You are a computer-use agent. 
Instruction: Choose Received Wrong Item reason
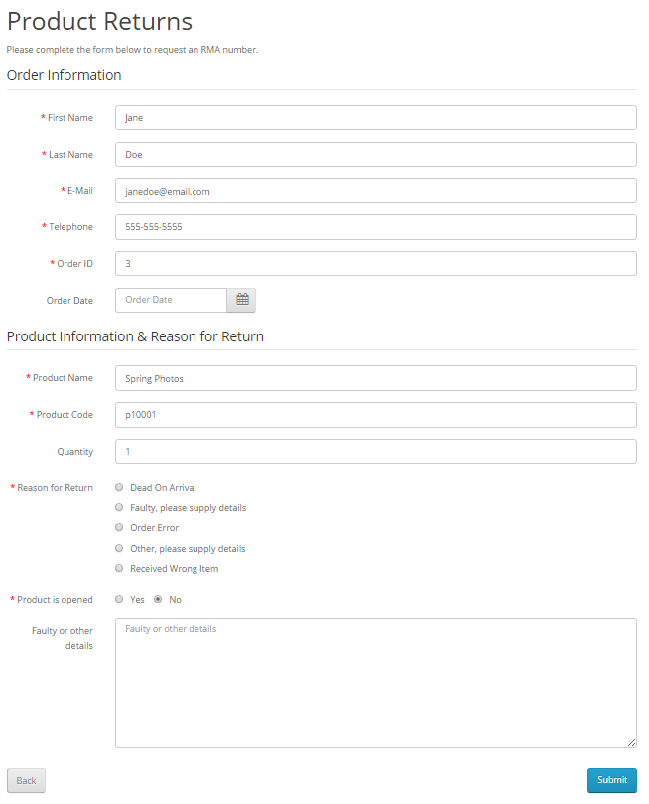click(x=119, y=568)
